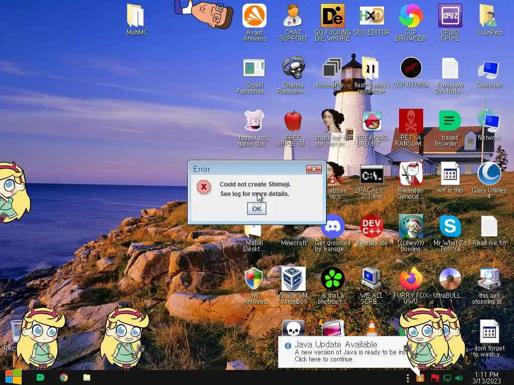Open Read me.txt file
The height and width of the screenshot is (385, 514).
[489, 231]
